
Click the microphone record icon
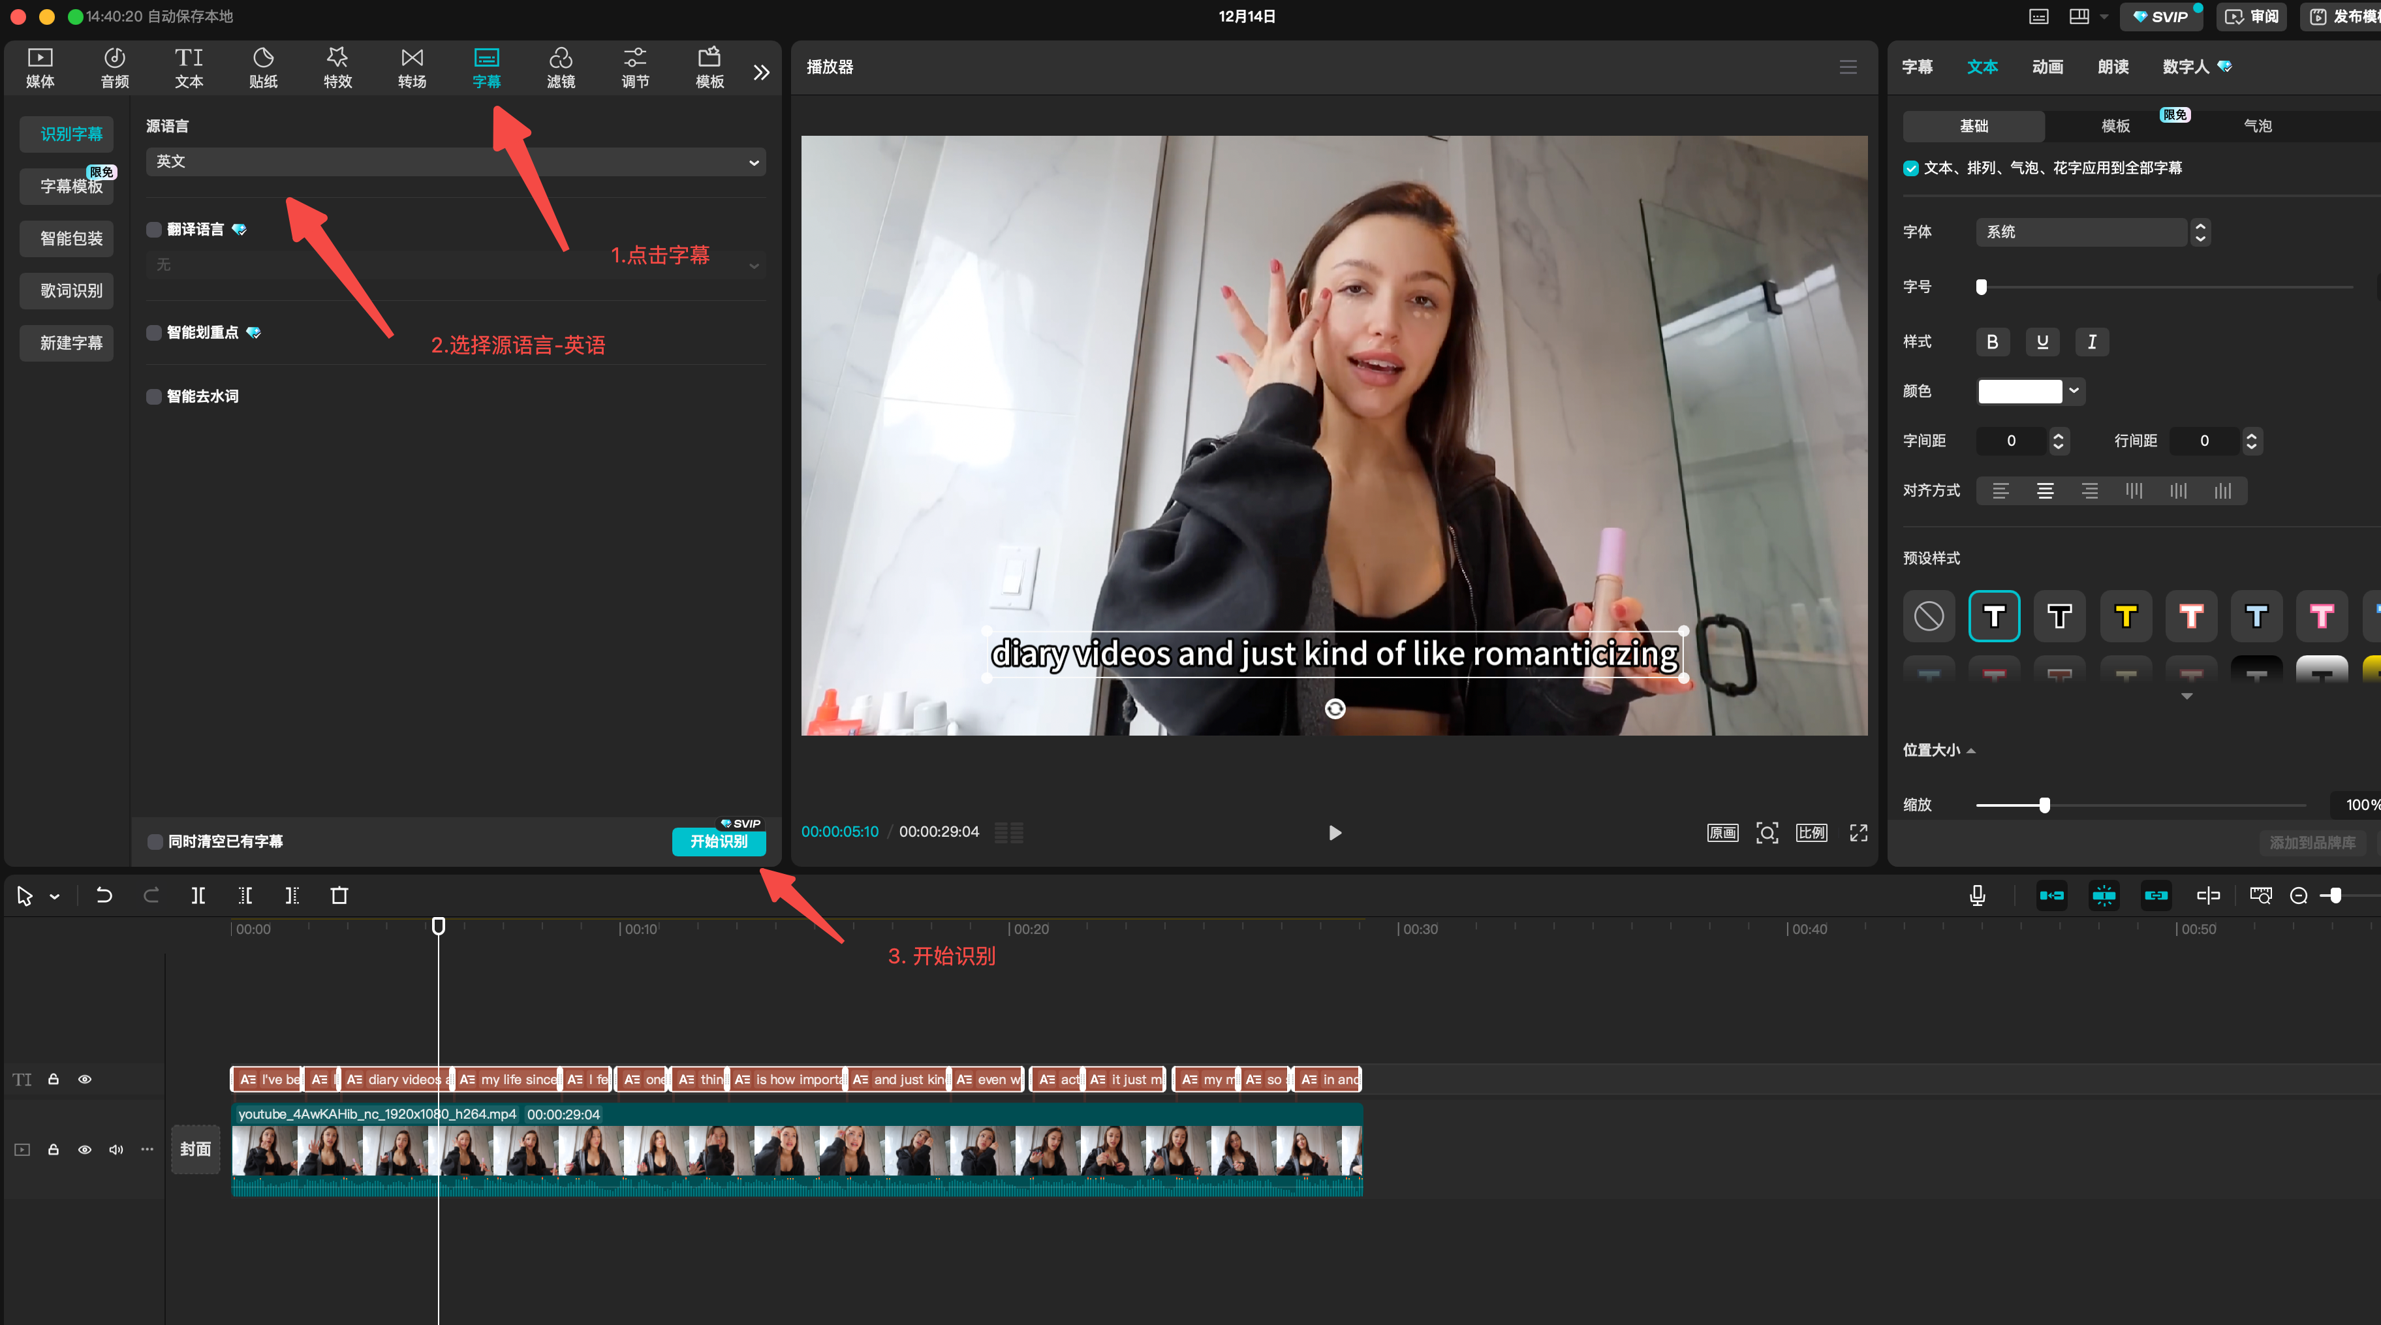[x=1977, y=895]
